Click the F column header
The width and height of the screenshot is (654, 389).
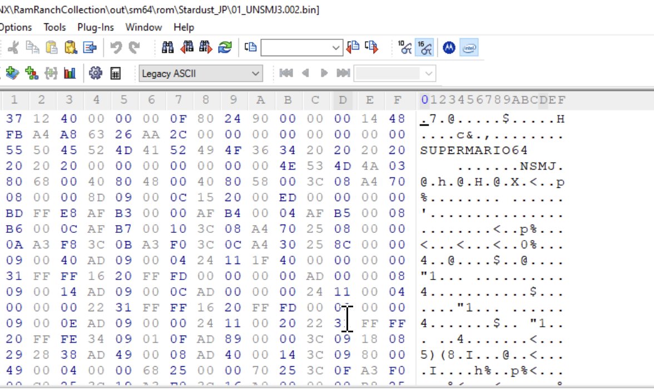pos(398,100)
